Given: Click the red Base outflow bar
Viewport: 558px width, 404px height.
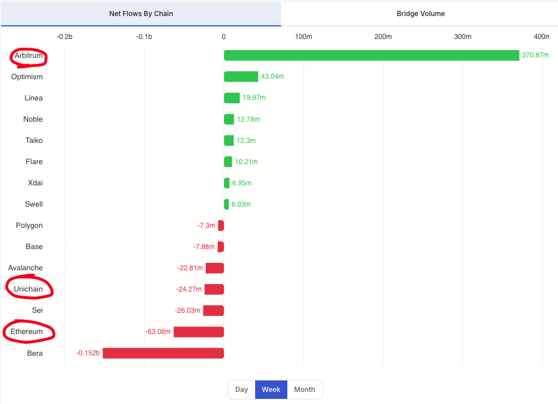Looking at the screenshot, I should point(221,247).
